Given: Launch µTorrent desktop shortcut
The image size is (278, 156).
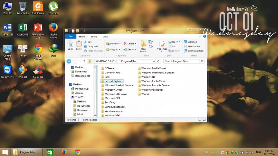Looking at the screenshot, I should point(53,8).
